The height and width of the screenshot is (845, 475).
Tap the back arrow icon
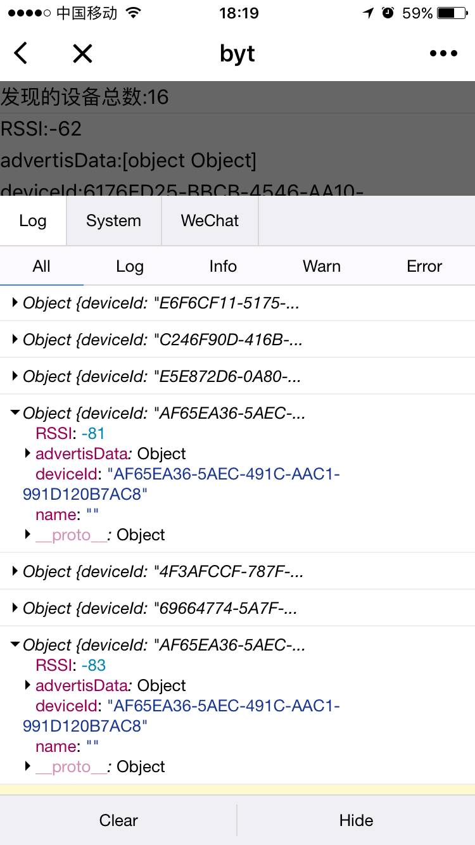coord(21,53)
